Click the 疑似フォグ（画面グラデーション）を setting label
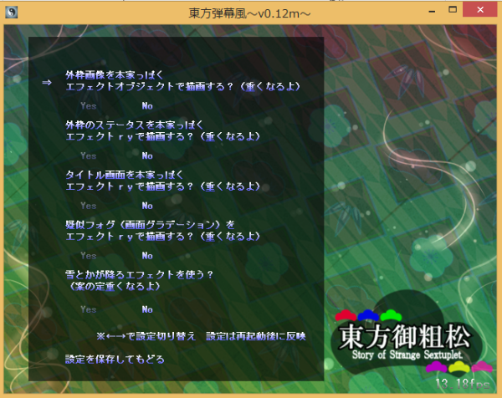The image size is (502, 398). (x=150, y=225)
